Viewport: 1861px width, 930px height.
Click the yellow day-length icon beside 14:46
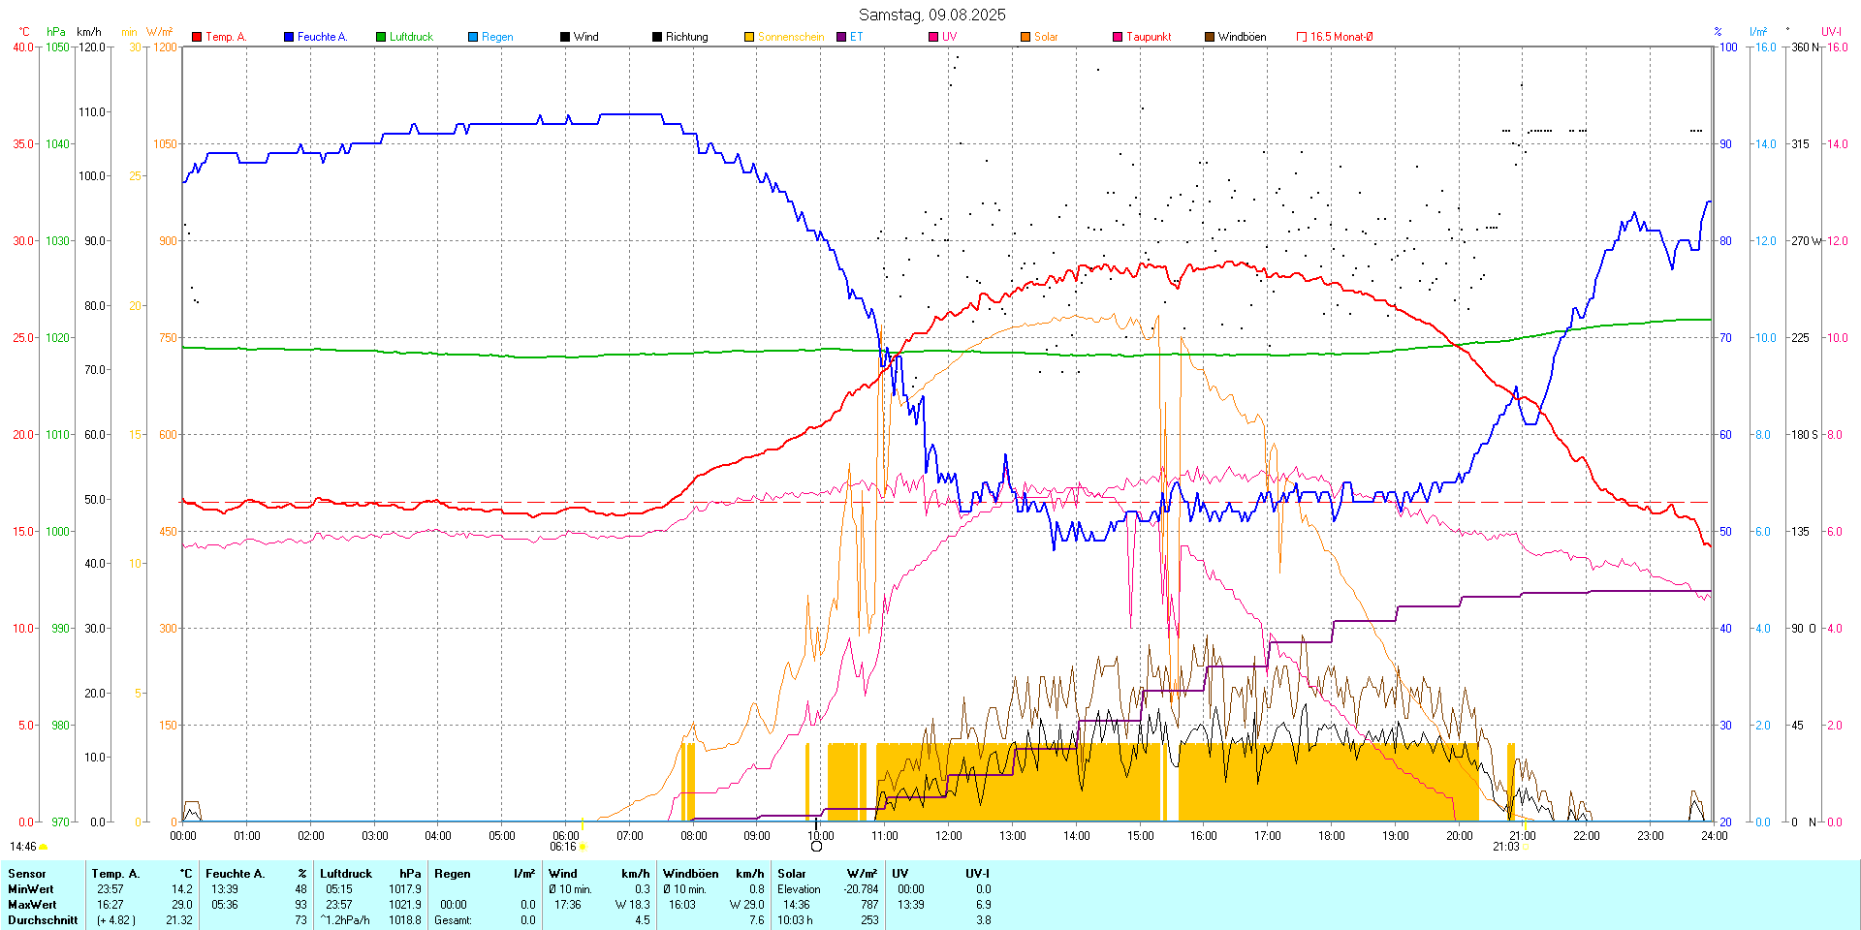pos(43,848)
